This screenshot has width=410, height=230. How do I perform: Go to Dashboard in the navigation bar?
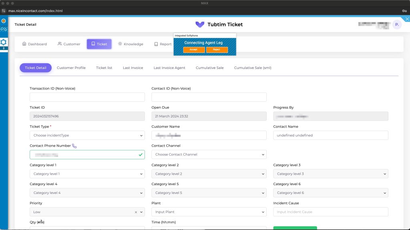pyautogui.click(x=34, y=44)
